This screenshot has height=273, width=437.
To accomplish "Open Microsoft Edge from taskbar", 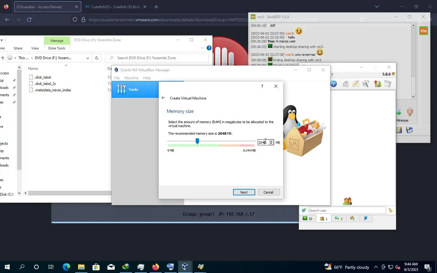I will click(66, 267).
